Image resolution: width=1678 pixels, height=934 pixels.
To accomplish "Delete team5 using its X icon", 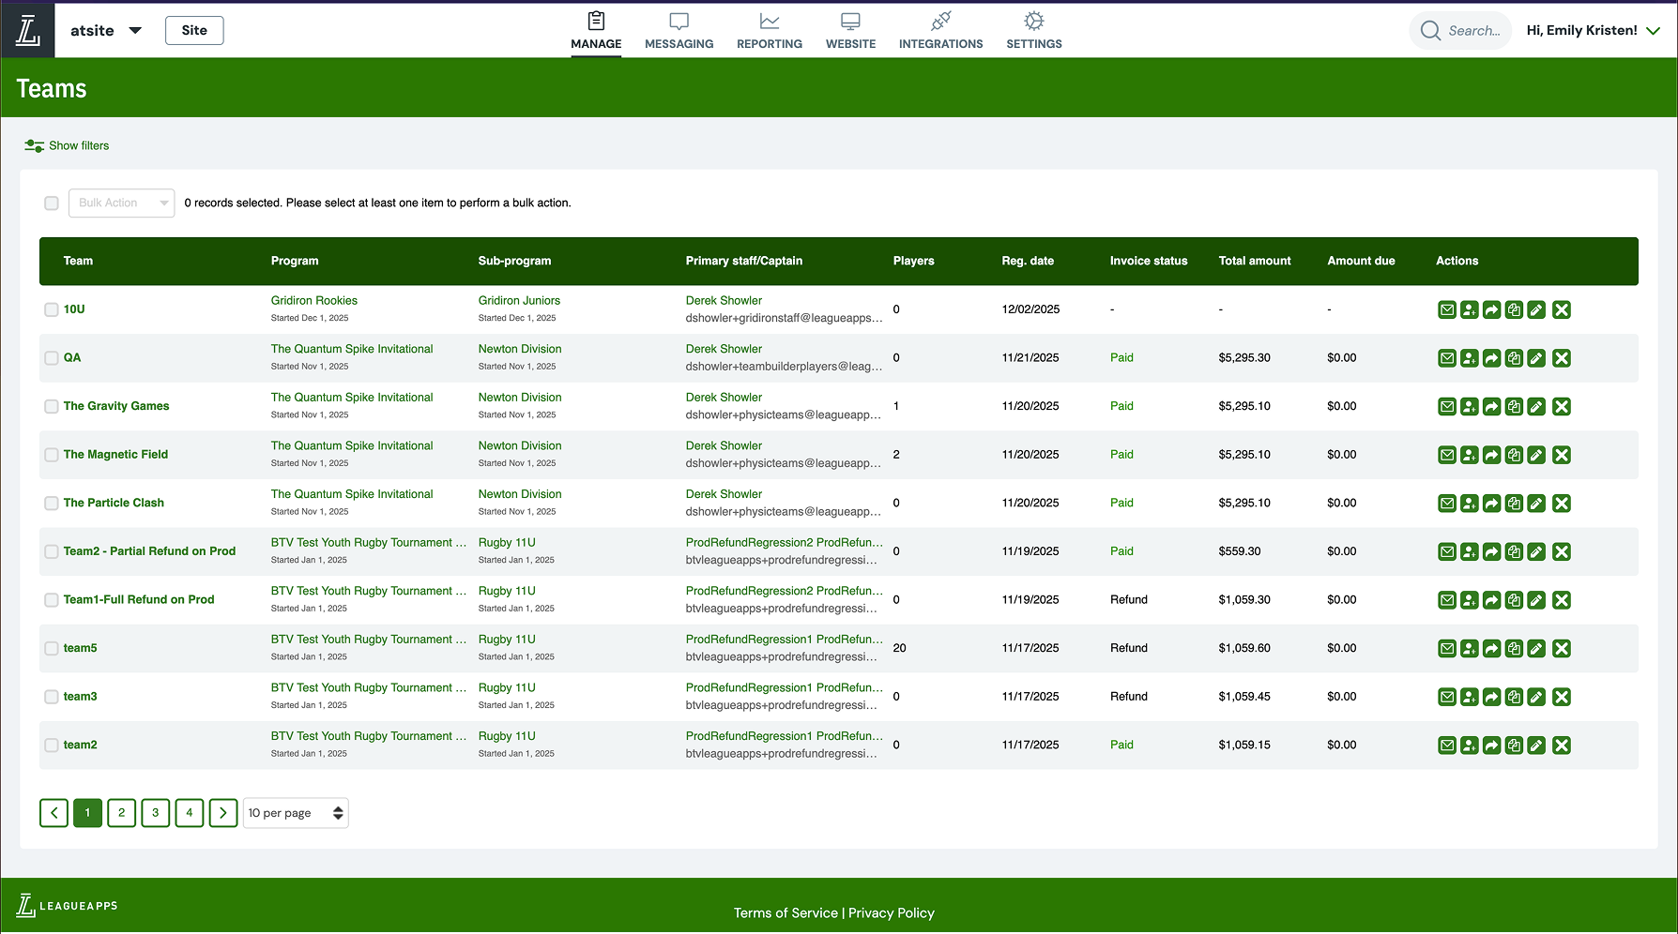I will pos(1561,649).
